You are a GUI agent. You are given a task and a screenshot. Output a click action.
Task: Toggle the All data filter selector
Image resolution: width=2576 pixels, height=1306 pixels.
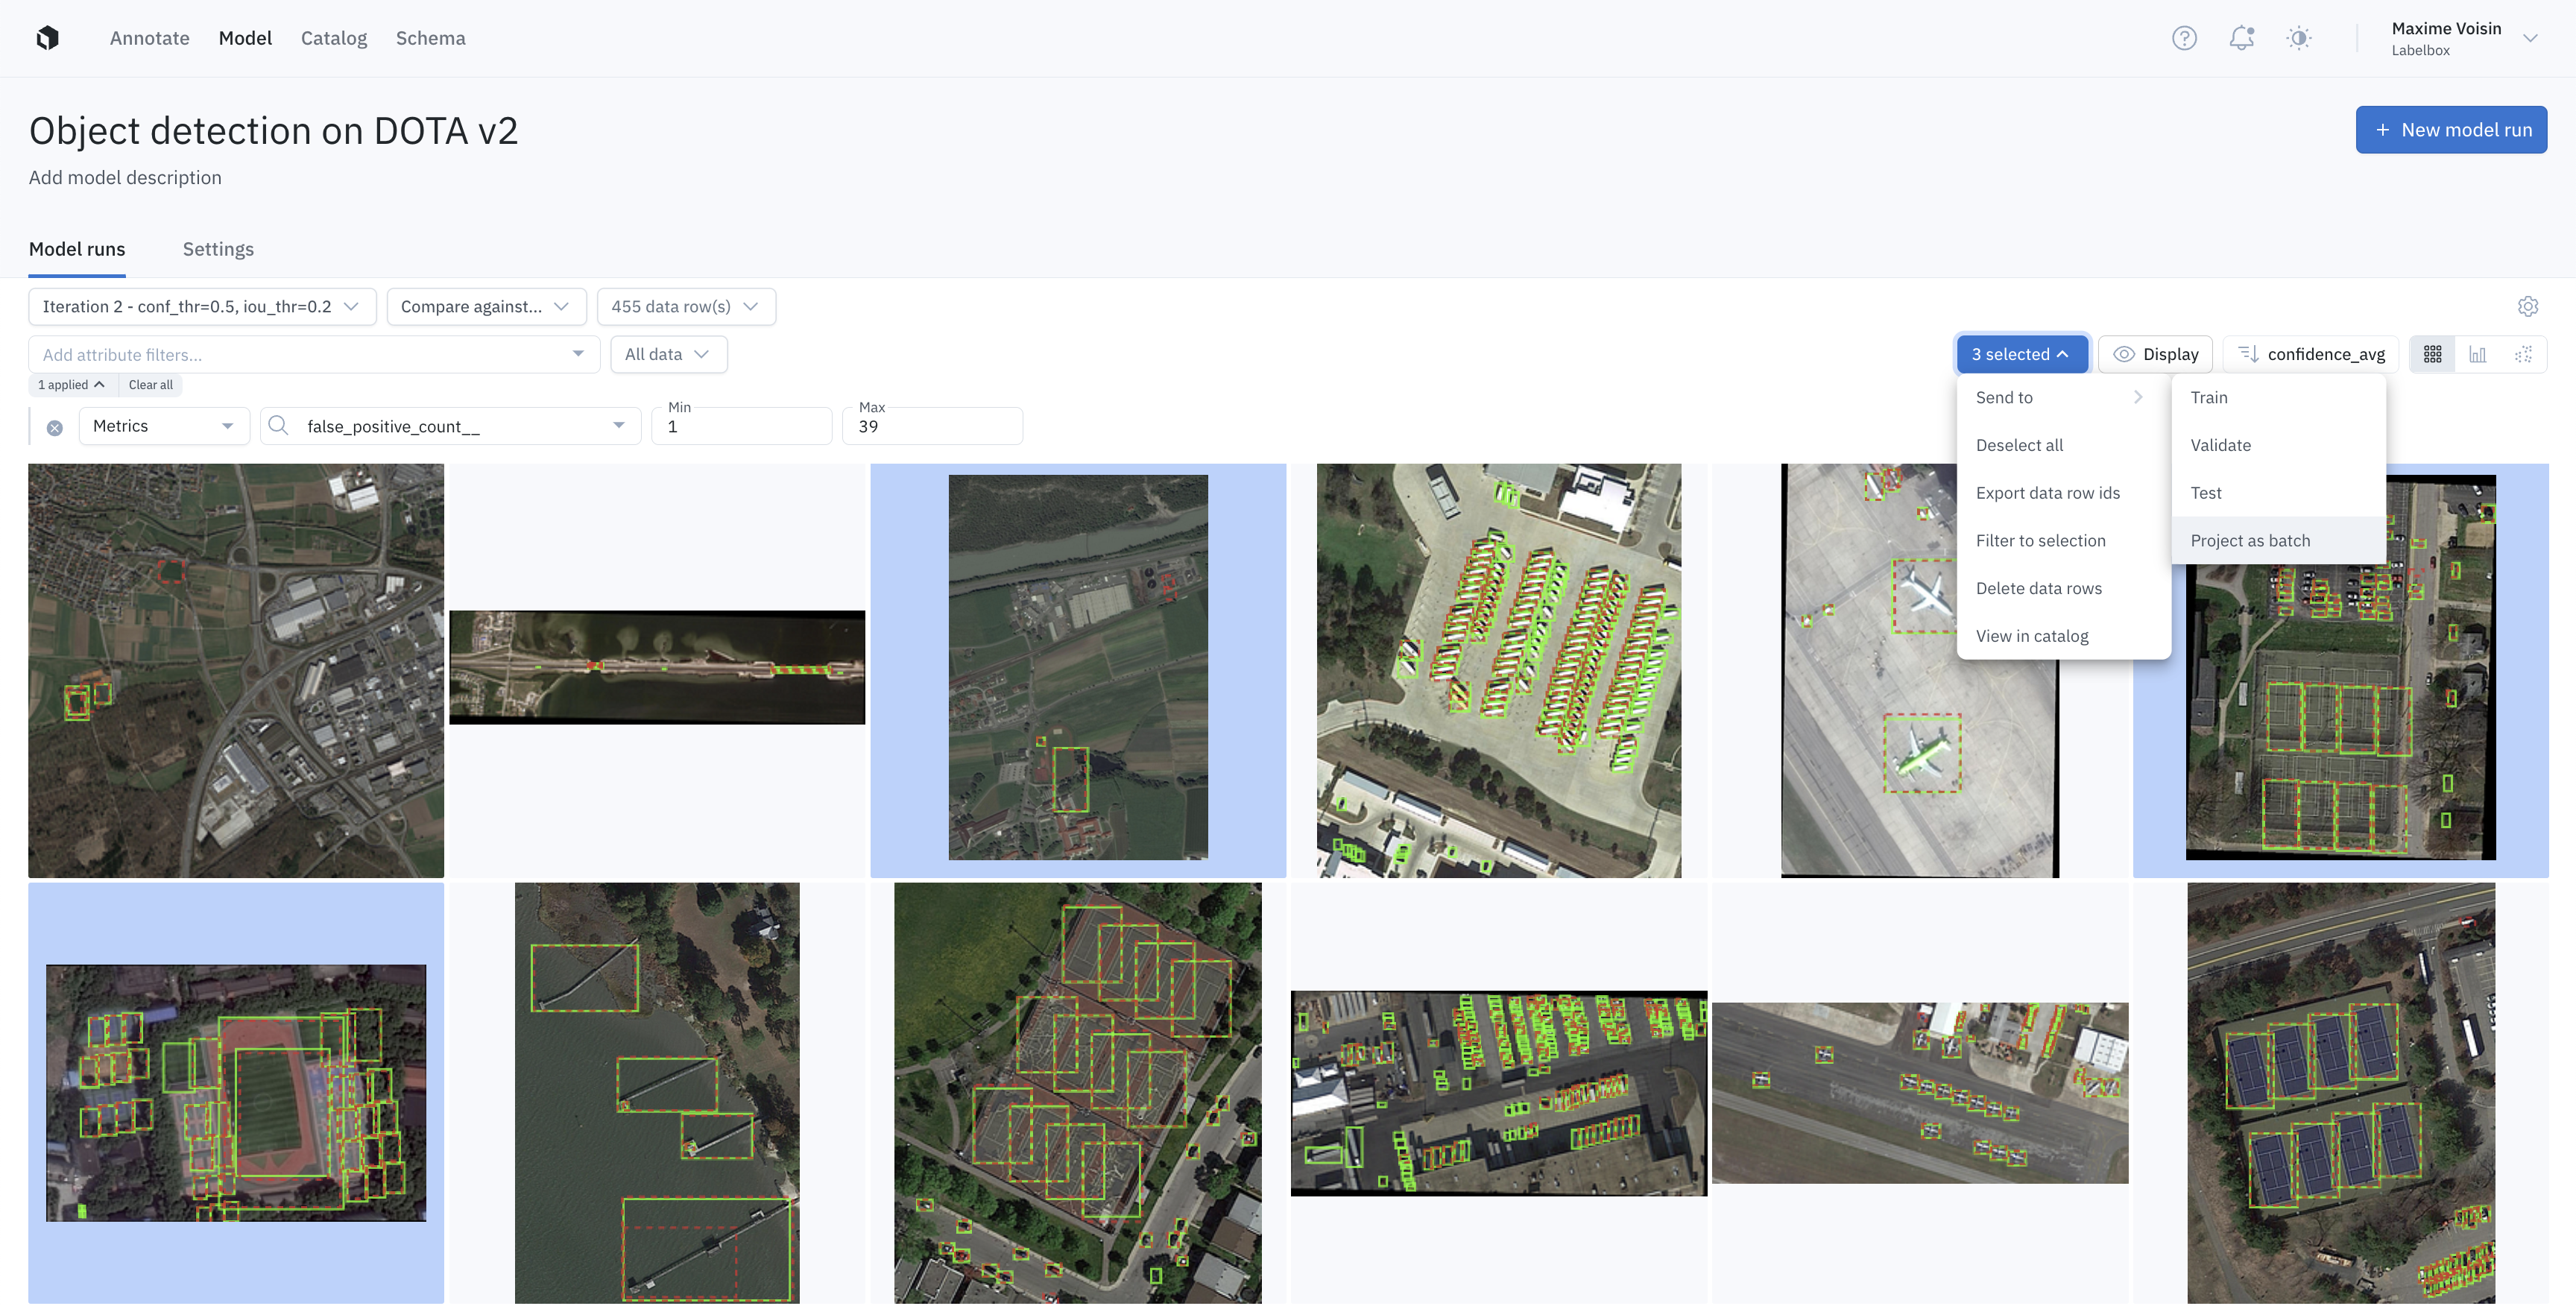(668, 353)
